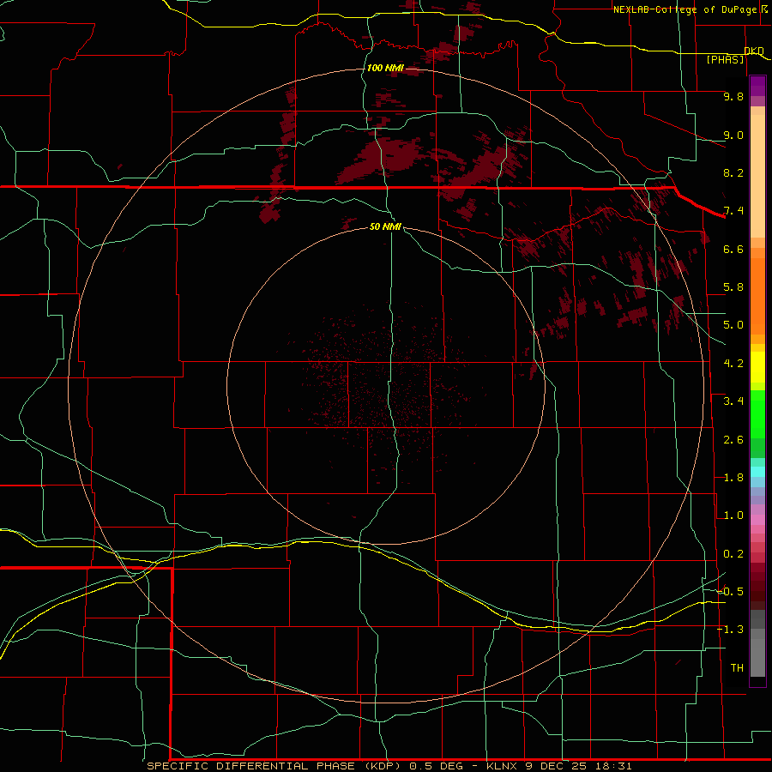Click the purple swatch atop the color bar
772x772 pixels.
pos(757,86)
